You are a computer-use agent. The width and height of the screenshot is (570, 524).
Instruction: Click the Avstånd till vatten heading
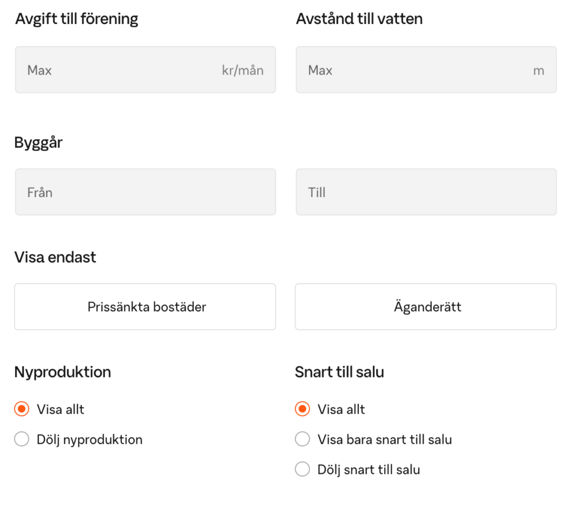click(359, 19)
